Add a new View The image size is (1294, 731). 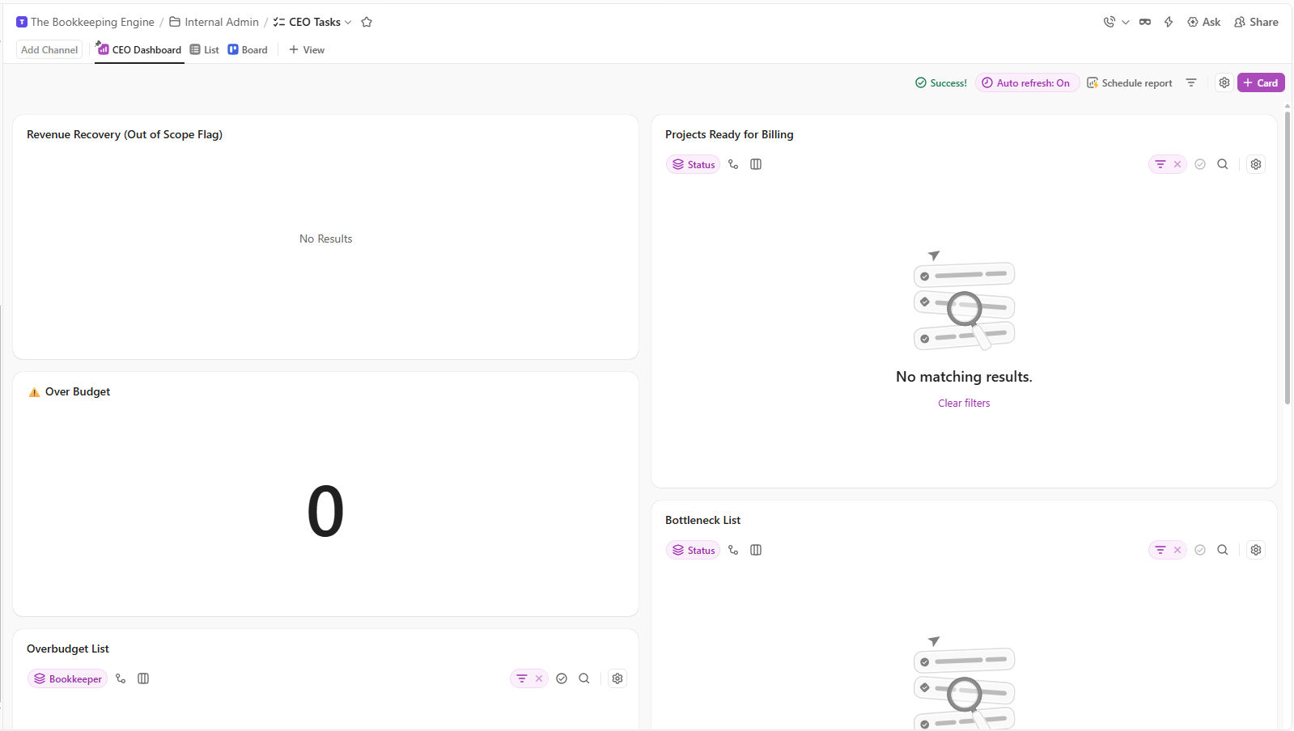point(307,49)
